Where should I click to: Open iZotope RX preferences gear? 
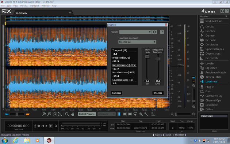click(x=222, y=11)
